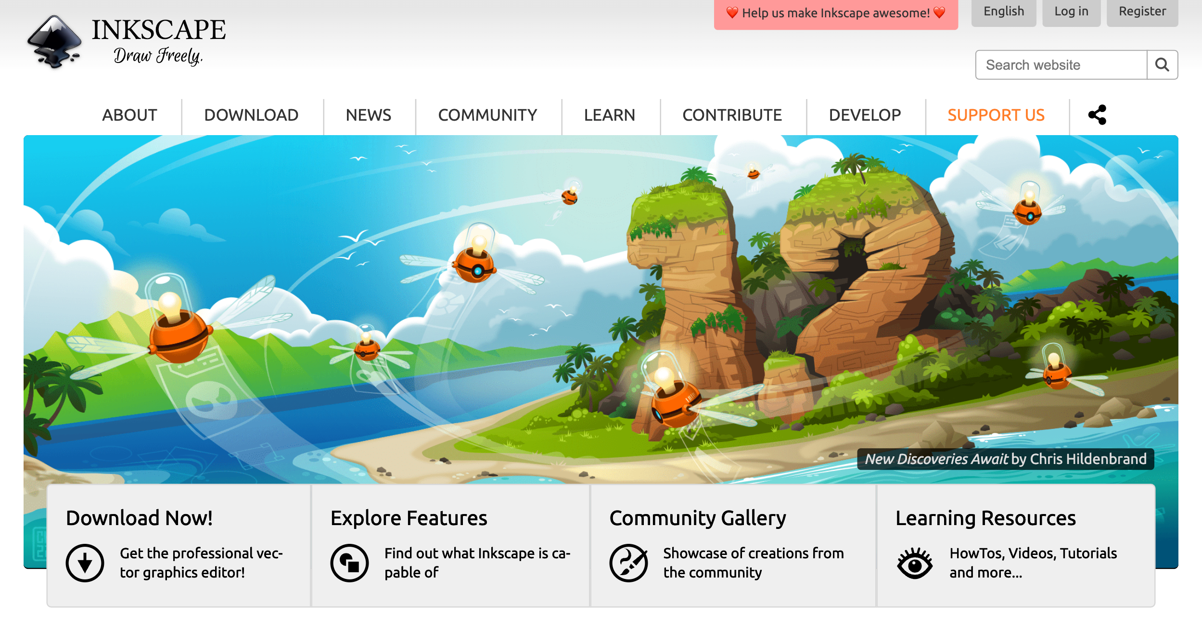Click the Community Gallery palette icon
Screen dimensions: 1202x628
click(629, 561)
